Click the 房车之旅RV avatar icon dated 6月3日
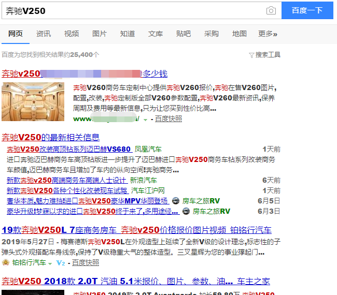Viewport: 337px width, 295px height. 186,211
